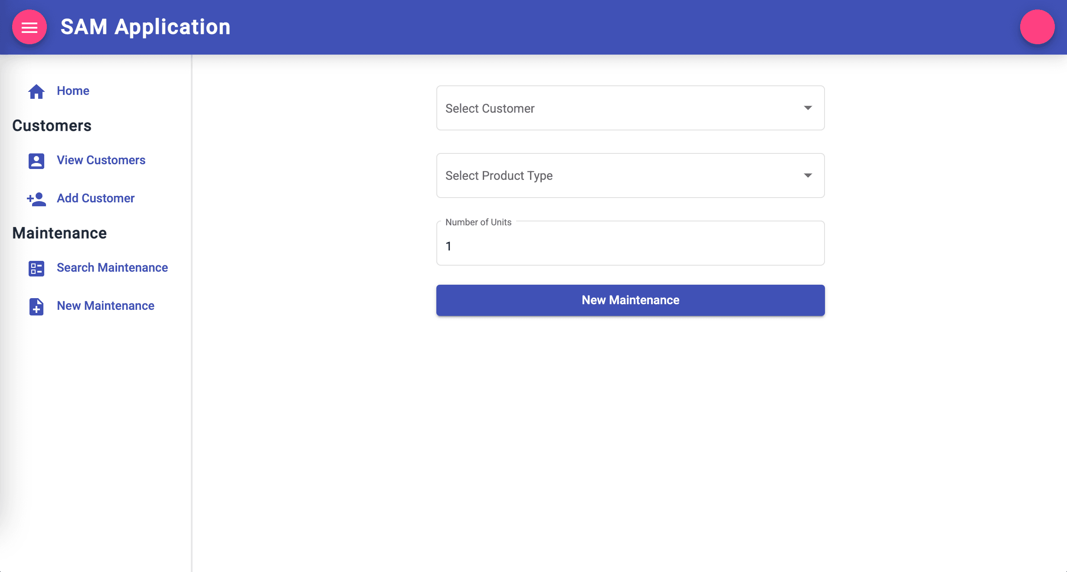Click the View Customers person icon
The image size is (1067, 572).
(x=37, y=160)
